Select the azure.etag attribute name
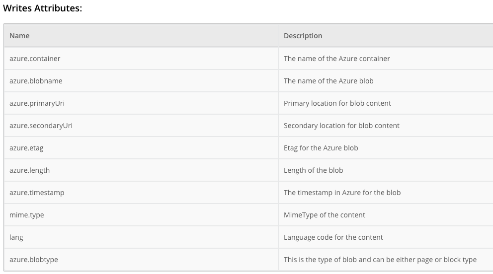493x274 pixels. click(x=26, y=148)
